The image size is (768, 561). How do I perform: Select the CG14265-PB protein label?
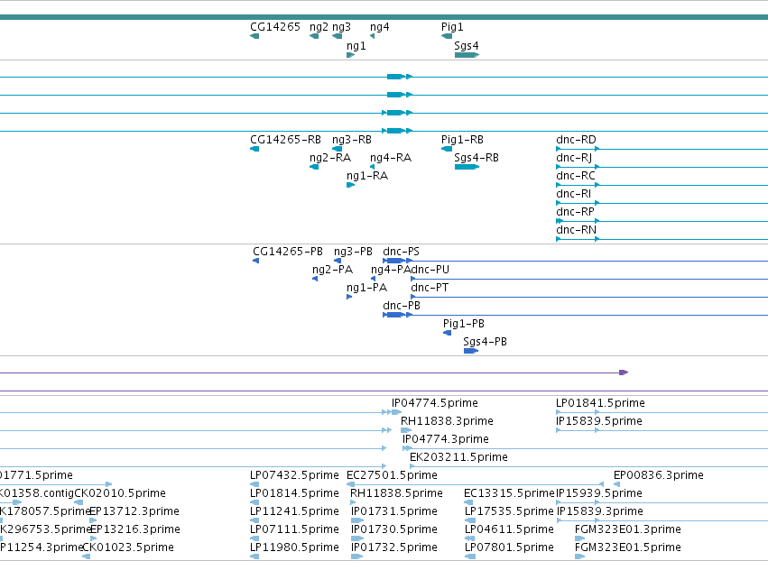288,252
